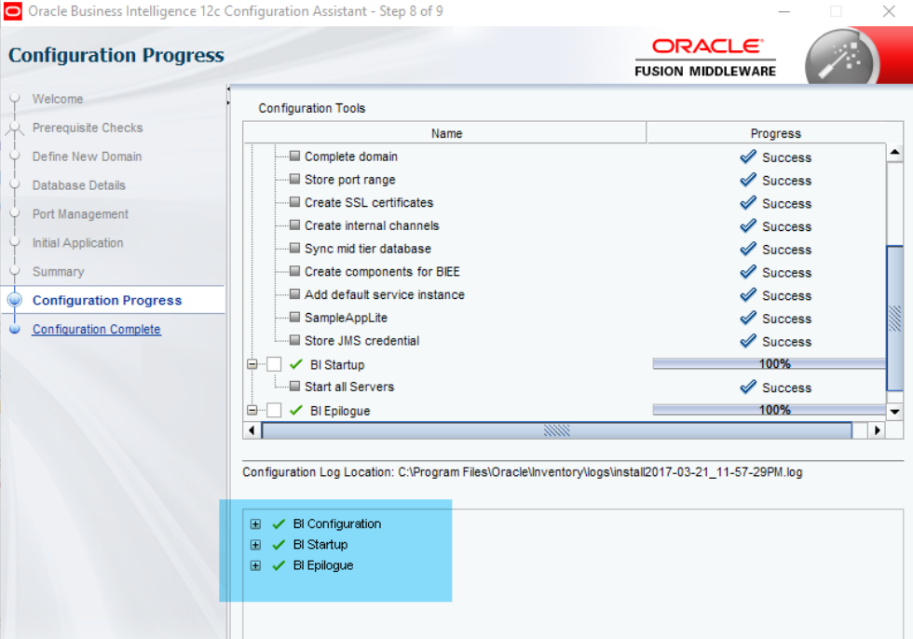Click Complete domain row square icon

[x=294, y=156]
